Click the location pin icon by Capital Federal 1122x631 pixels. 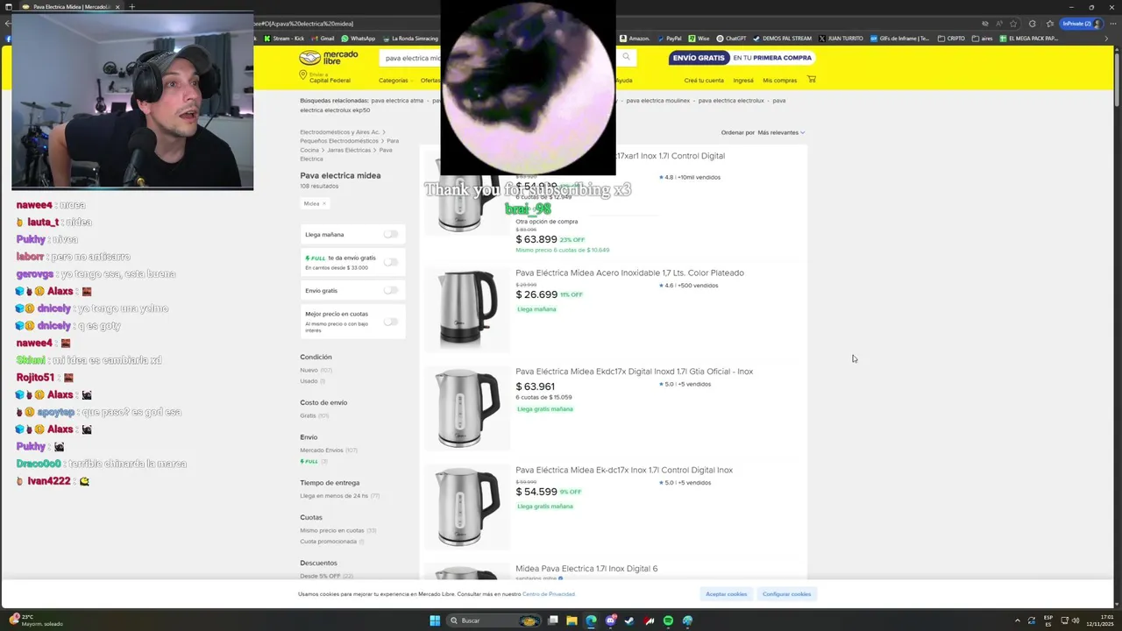coord(303,76)
